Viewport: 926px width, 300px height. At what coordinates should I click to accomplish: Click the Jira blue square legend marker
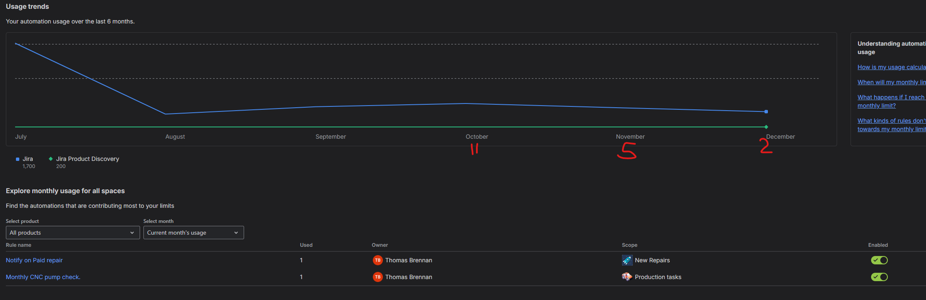pyautogui.click(x=18, y=159)
